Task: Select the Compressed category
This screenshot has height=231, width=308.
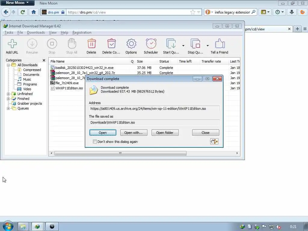Action: [32, 70]
